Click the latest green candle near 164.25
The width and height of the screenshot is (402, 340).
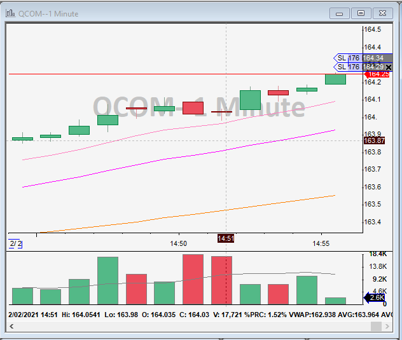(335, 79)
